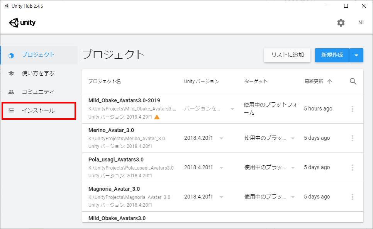
Task: Open project Pola_usagi_Avatars3.0
Action: (116, 159)
